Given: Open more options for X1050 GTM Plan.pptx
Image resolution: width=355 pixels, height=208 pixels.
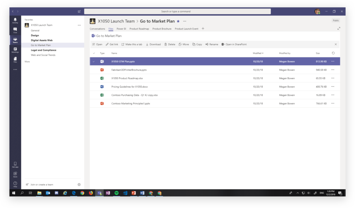Looking at the screenshot, I should 332,61.
